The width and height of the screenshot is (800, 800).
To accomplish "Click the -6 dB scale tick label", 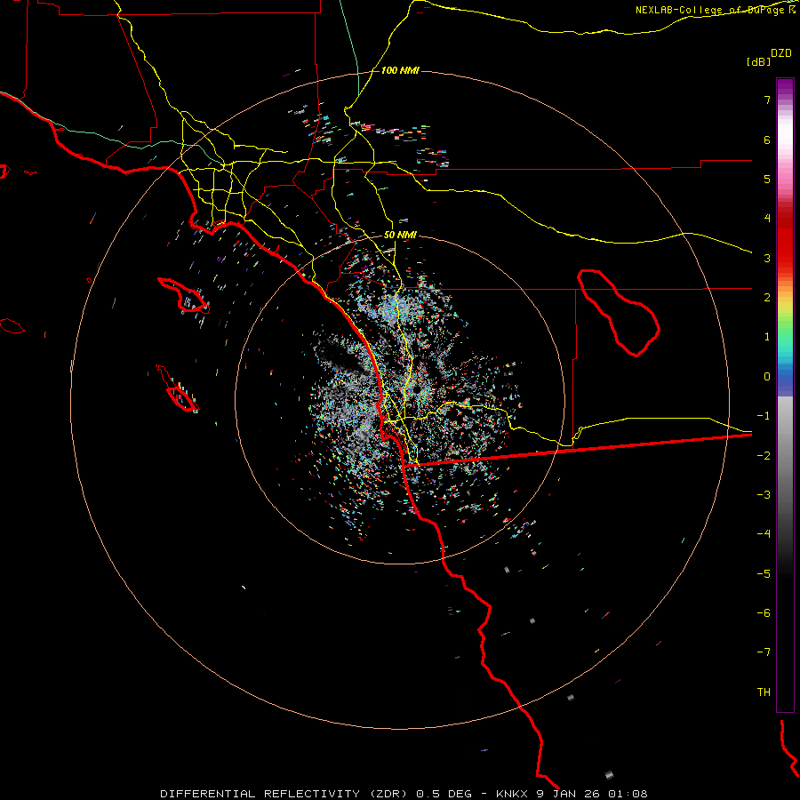I will click(x=764, y=613).
